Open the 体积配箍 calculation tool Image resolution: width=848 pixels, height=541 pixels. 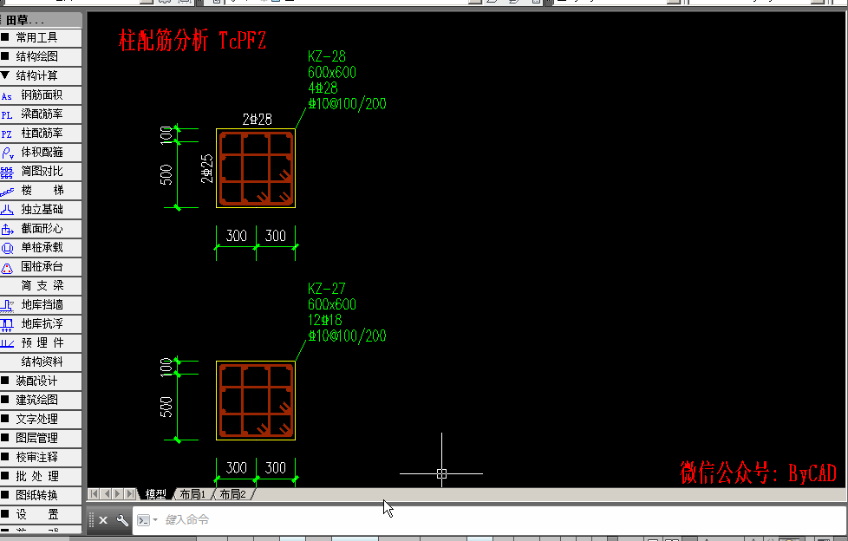(41, 153)
